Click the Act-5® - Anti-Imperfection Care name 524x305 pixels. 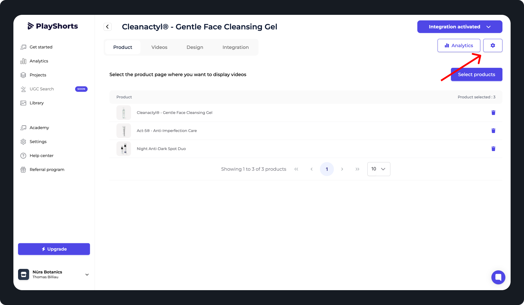167,131
